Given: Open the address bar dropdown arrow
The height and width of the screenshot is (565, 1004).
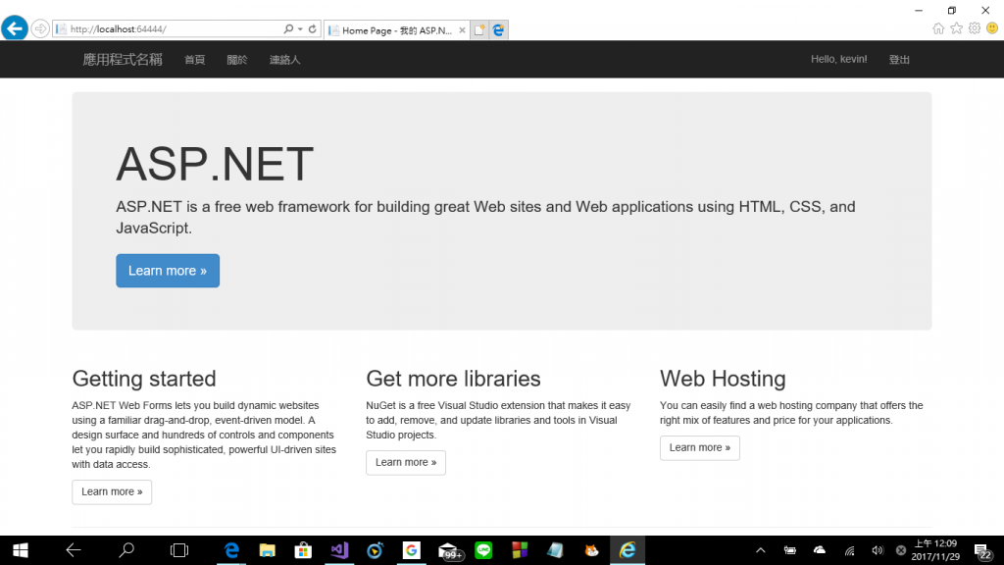Looking at the screenshot, I should [x=300, y=28].
